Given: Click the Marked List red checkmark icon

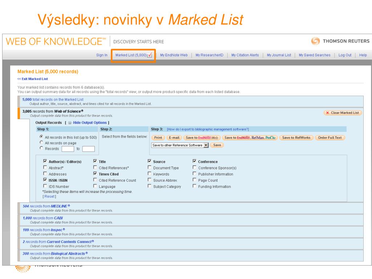Looking at the screenshot, I should click(x=150, y=55).
